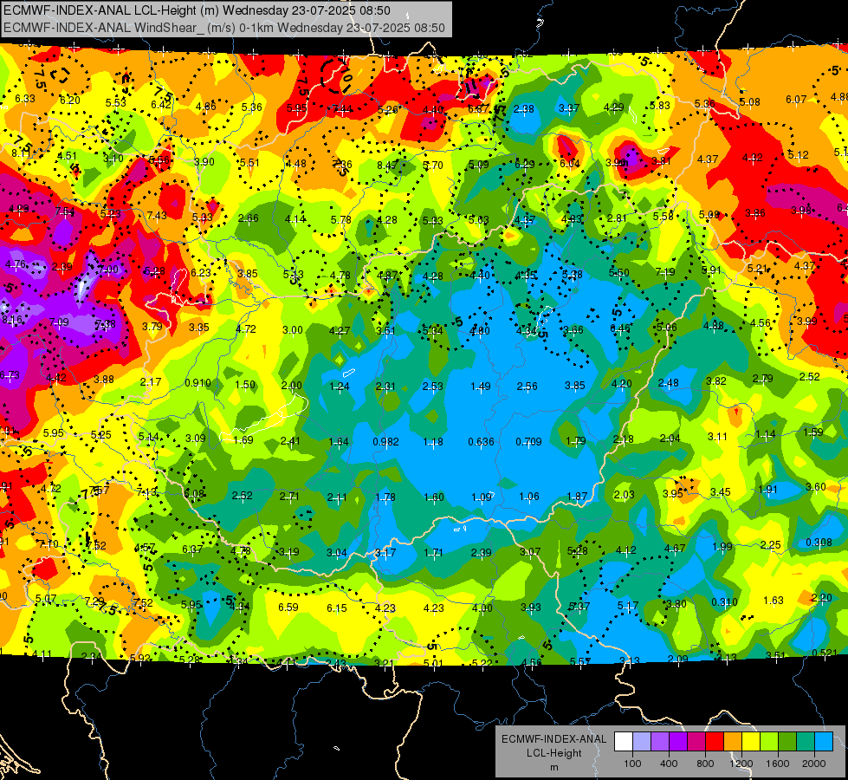848x780 pixels.
Task: Click the wind shear value 6.04
Action: coord(569,164)
